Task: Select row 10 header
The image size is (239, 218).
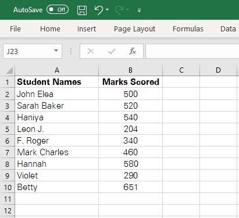Action: tap(7, 187)
